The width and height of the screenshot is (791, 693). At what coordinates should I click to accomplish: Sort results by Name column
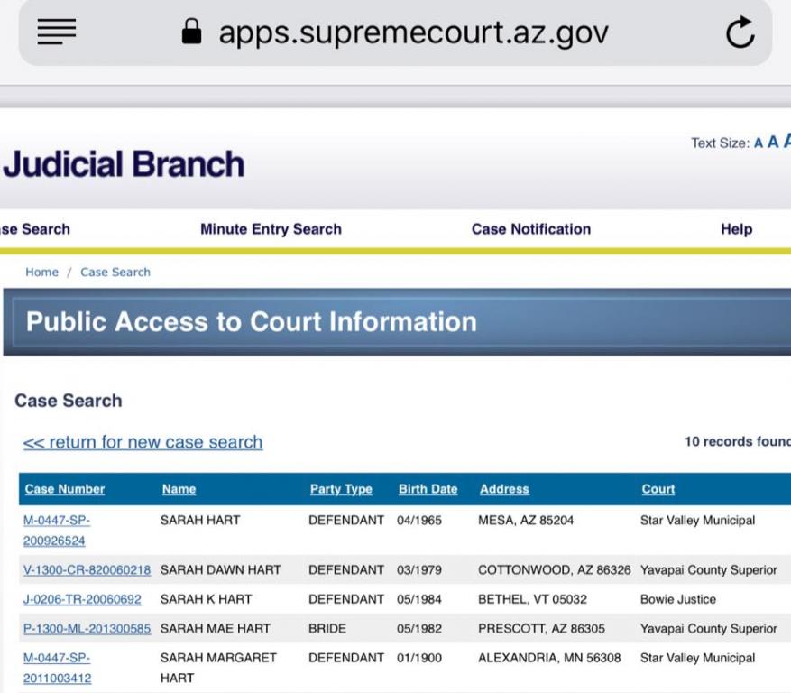tap(179, 489)
